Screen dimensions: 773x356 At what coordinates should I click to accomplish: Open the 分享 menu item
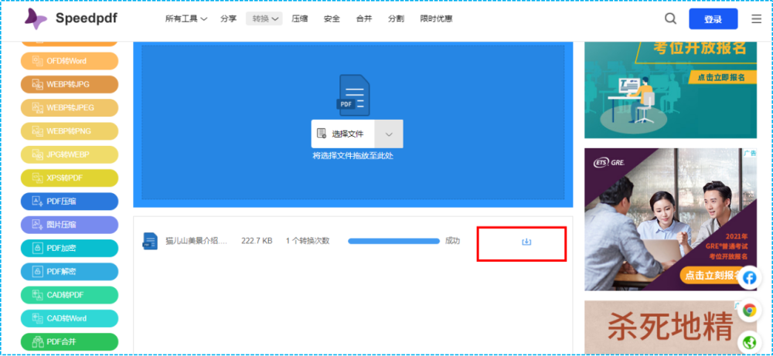(228, 19)
